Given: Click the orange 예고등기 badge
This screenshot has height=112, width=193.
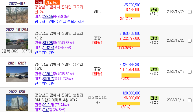Looking at the screenshot, I should 52,2.
